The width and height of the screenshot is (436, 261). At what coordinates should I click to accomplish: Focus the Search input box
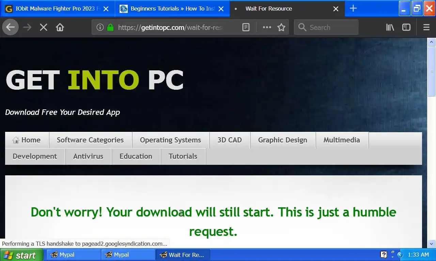[x=326, y=27]
